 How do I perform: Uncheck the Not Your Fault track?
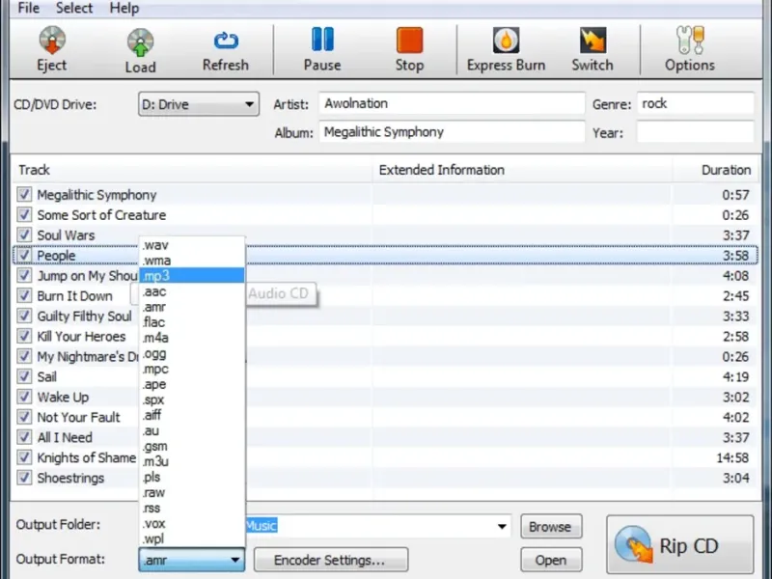pos(24,417)
